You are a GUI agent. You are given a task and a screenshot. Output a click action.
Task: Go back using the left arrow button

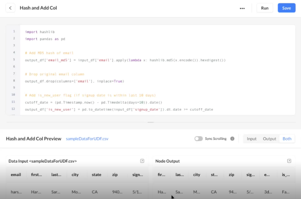10,8
